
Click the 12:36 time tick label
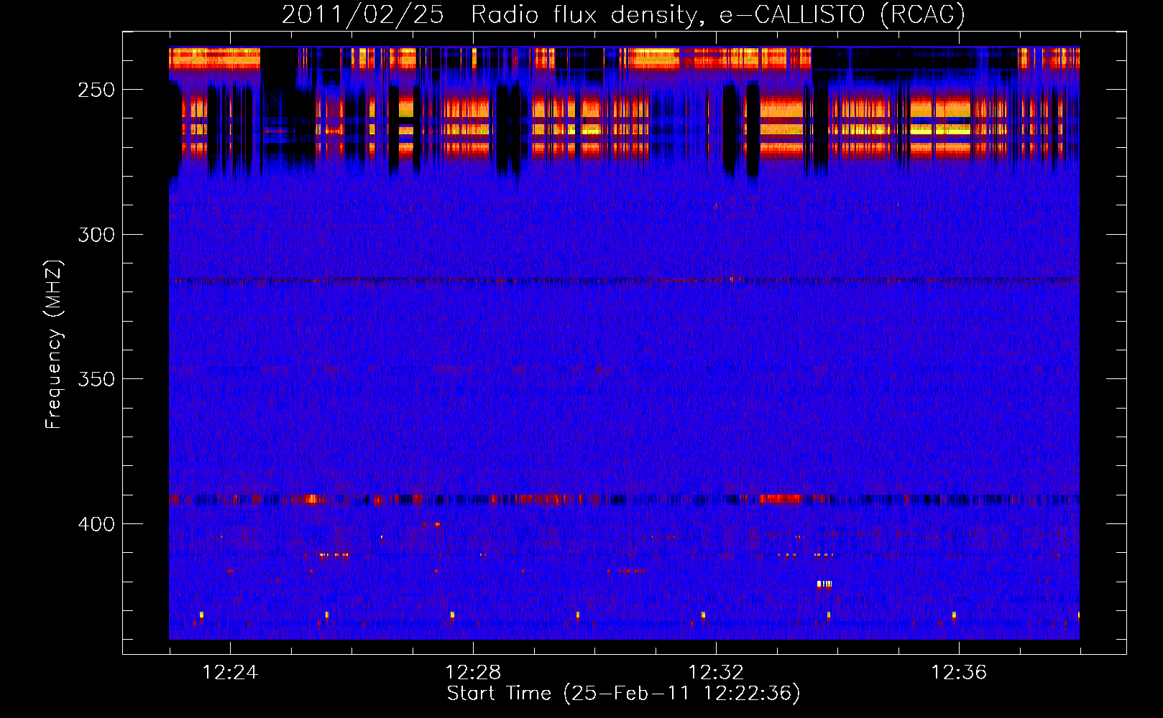coord(959,673)
